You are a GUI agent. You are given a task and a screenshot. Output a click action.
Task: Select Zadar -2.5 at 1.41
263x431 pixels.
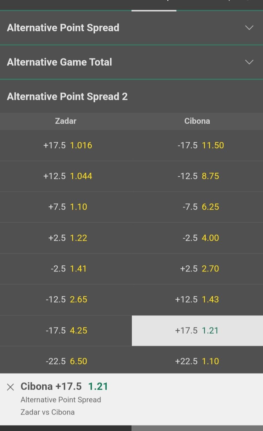66,269
